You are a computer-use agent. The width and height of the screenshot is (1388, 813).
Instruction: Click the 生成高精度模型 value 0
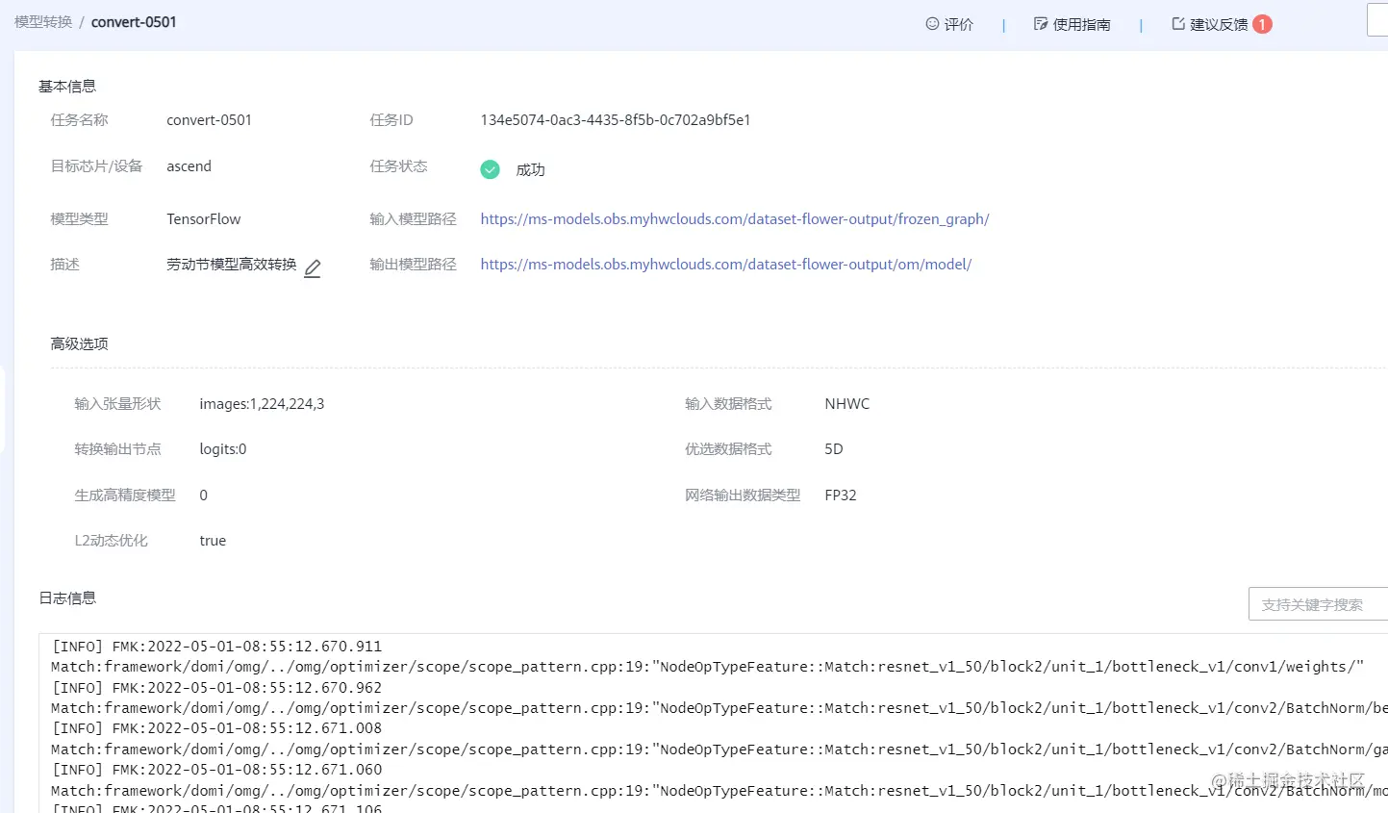(203, 495)
